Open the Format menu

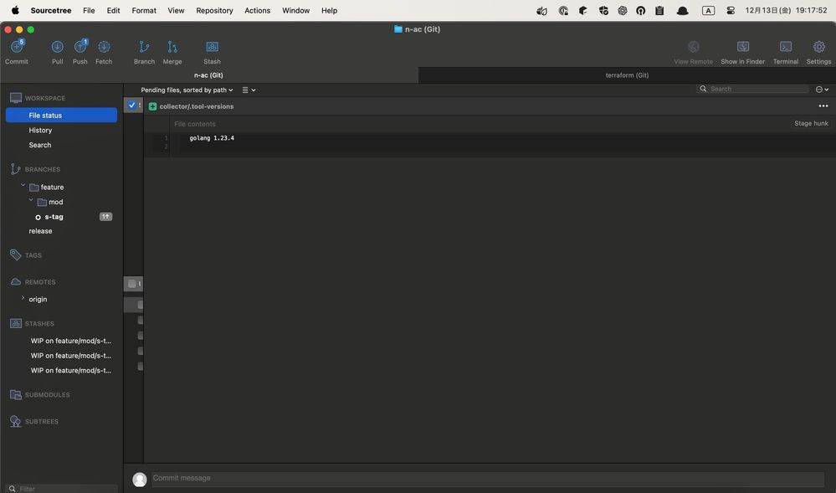pyautogui.click(x=144, y=10)
